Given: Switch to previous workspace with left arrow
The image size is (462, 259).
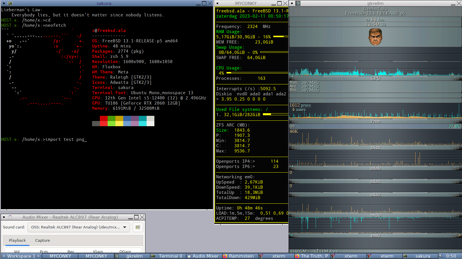Looking at the screenshot, I should tap(4, 256).
